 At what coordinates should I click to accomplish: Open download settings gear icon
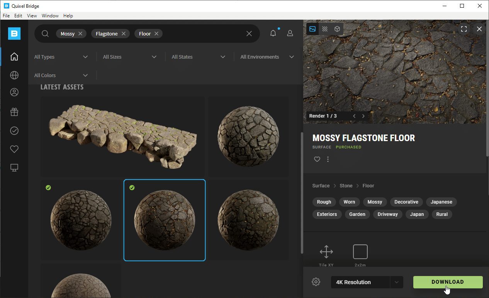316,282
